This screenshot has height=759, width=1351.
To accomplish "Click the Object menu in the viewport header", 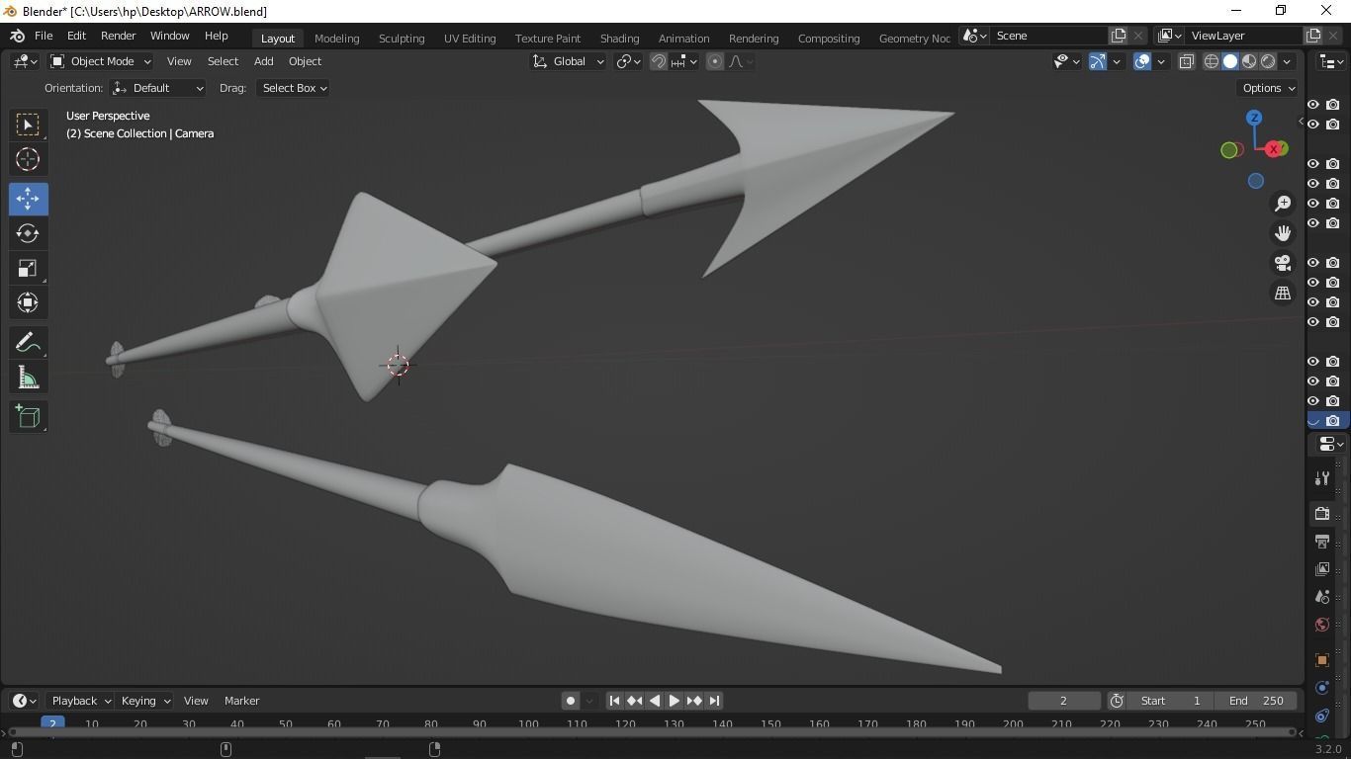I will point(305,60).
